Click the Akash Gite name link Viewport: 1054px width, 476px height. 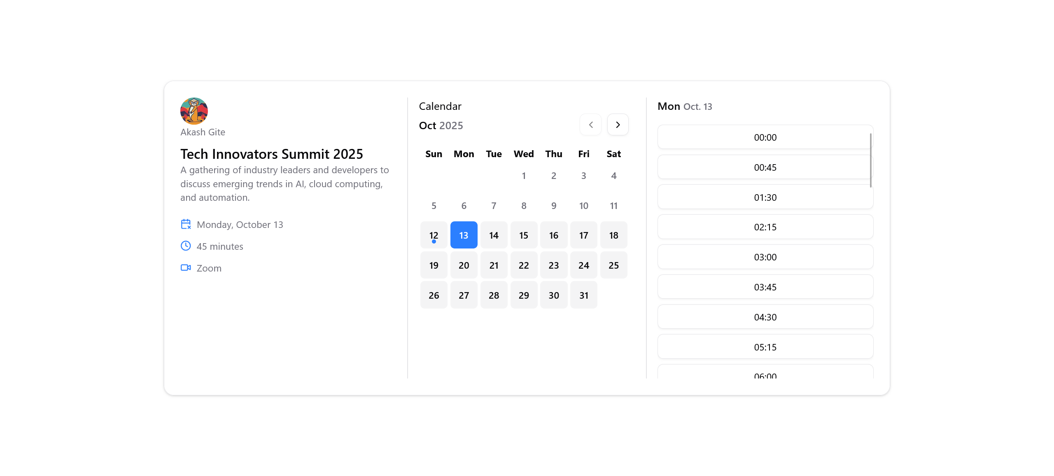(202, 132)
